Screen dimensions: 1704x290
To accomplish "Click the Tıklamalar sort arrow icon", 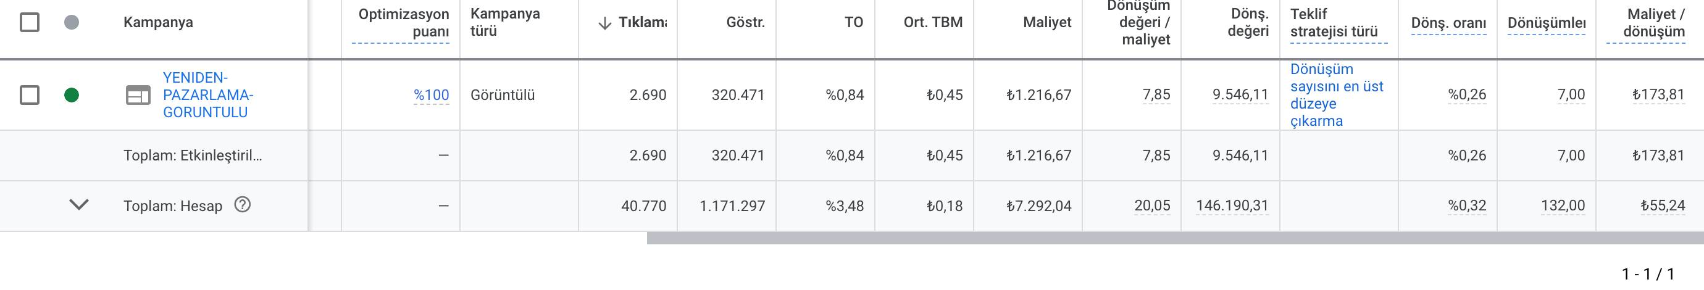I will tap(604, 23).
